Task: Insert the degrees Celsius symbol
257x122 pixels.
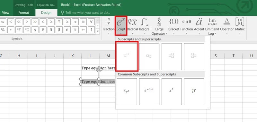Action: pyautogui.click(x=27, y=30)
